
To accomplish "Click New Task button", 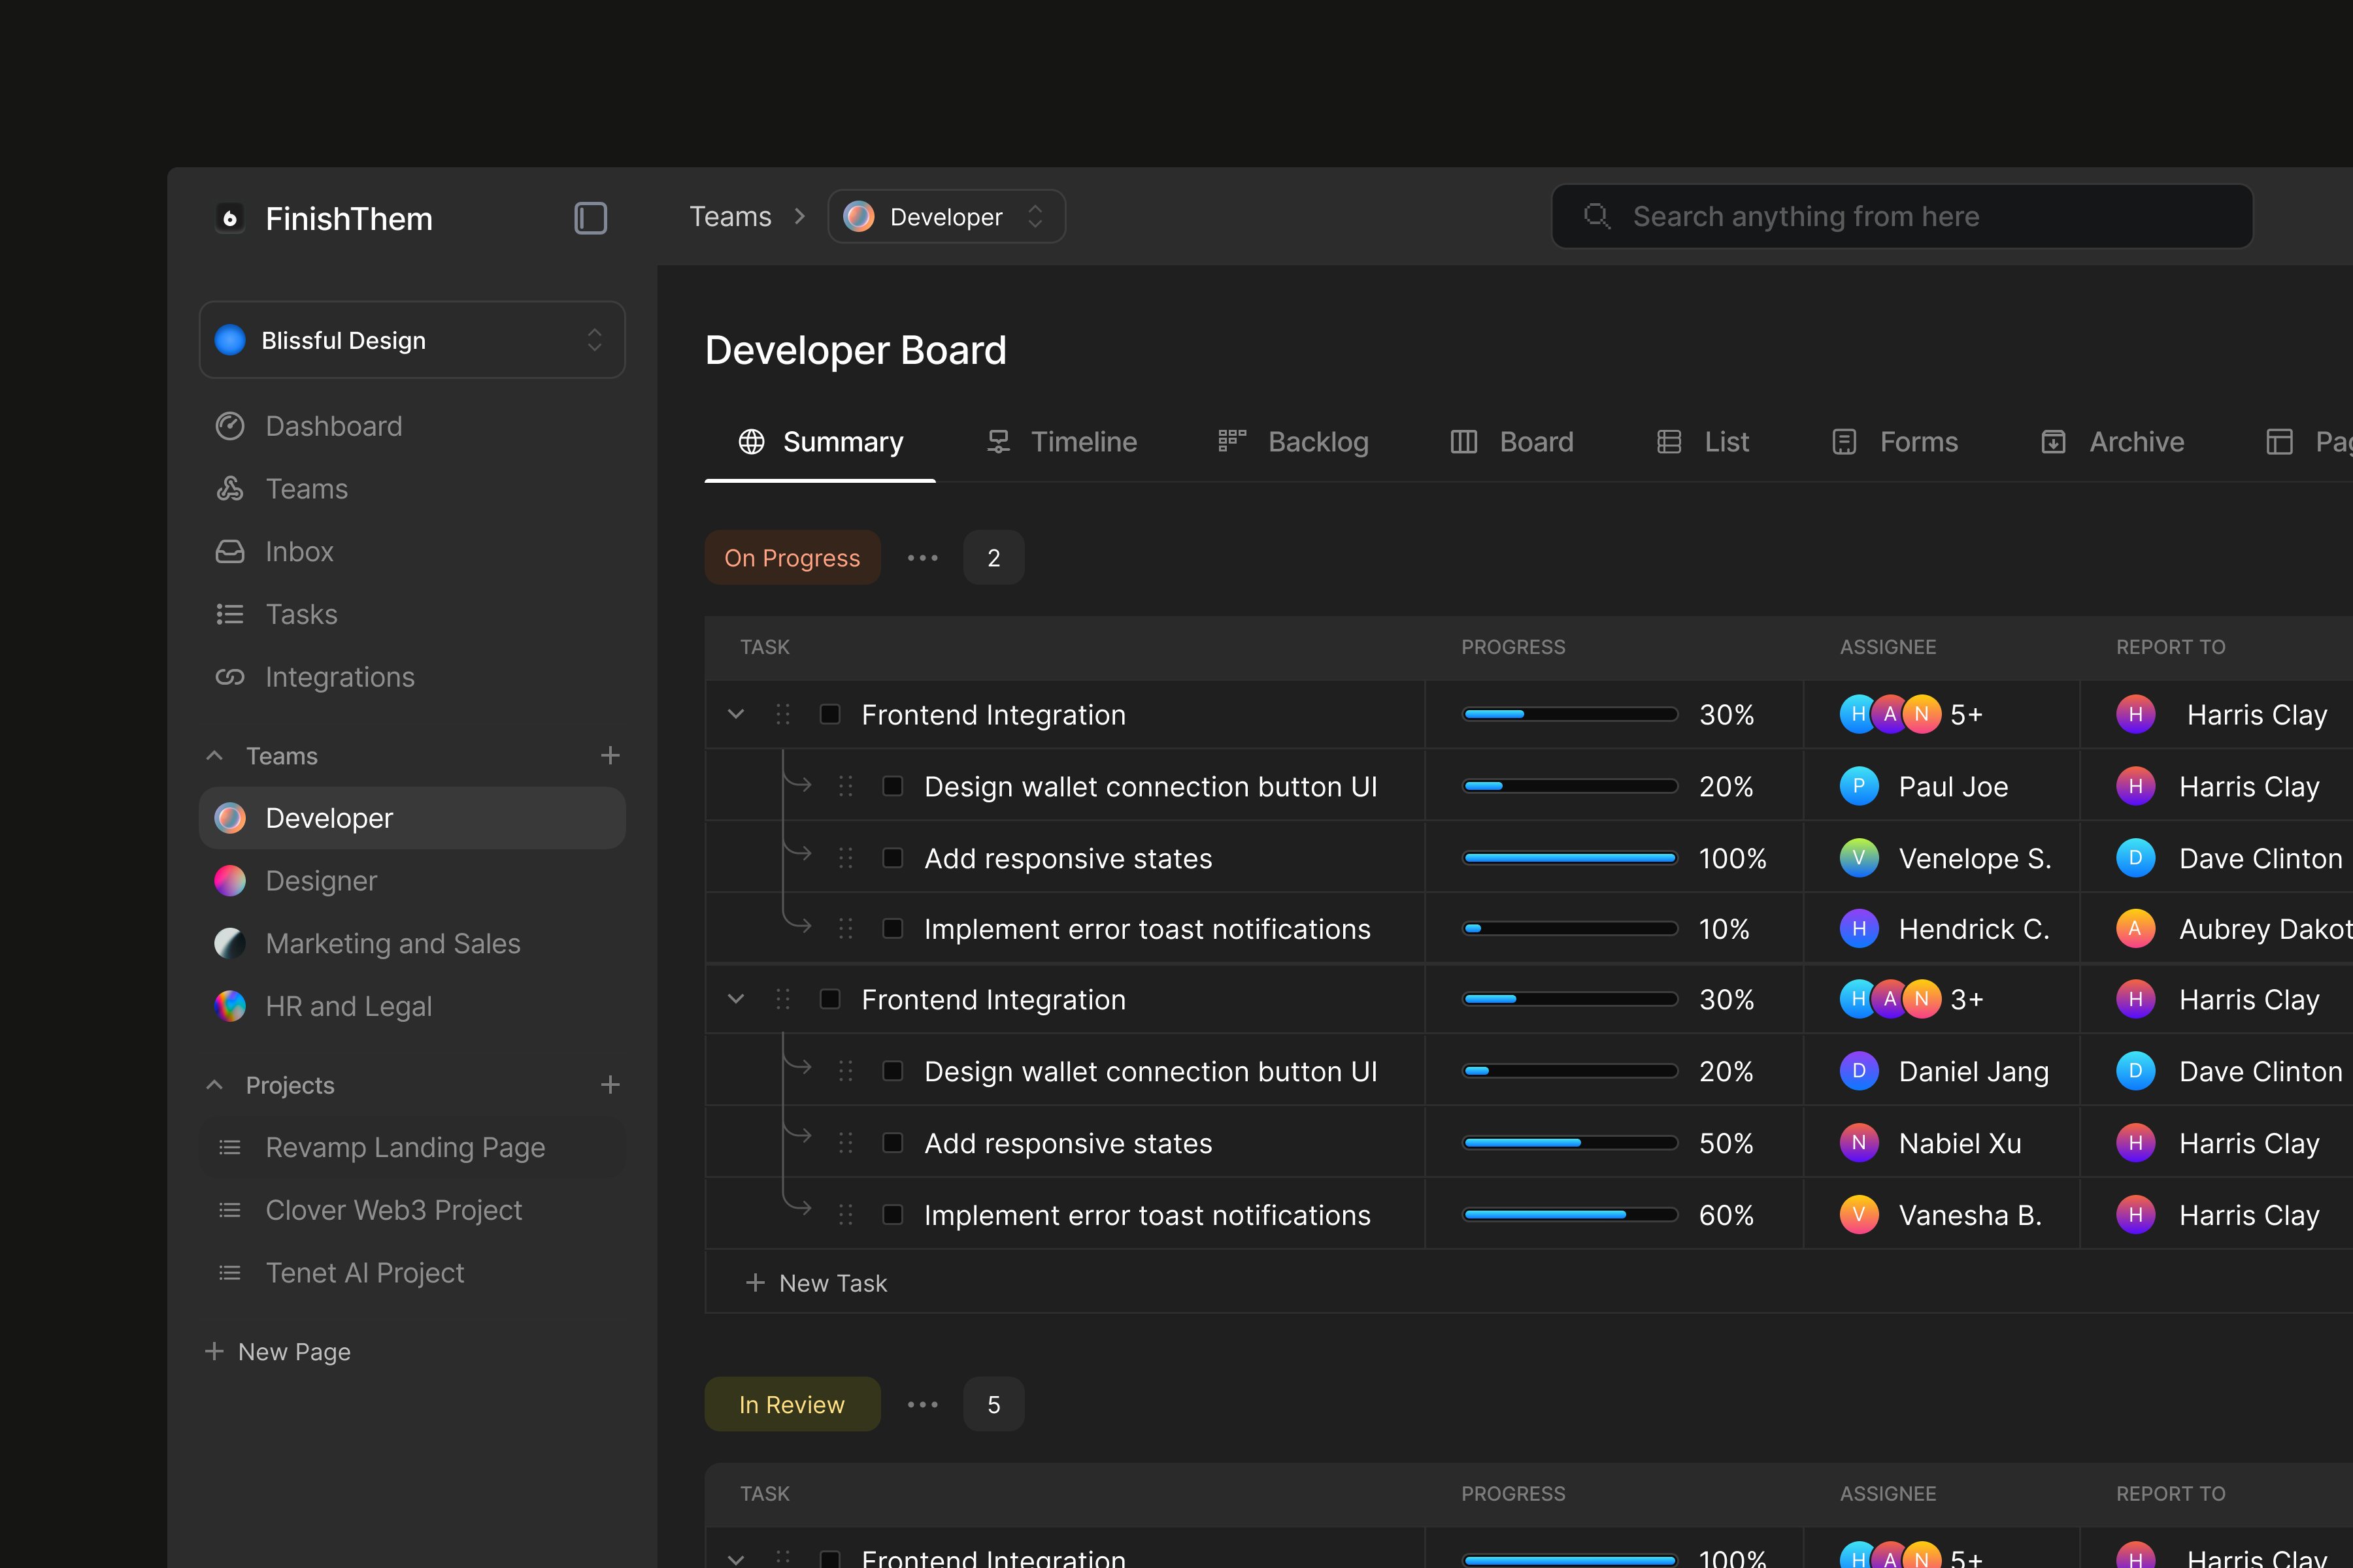I will coord(818,1283).
